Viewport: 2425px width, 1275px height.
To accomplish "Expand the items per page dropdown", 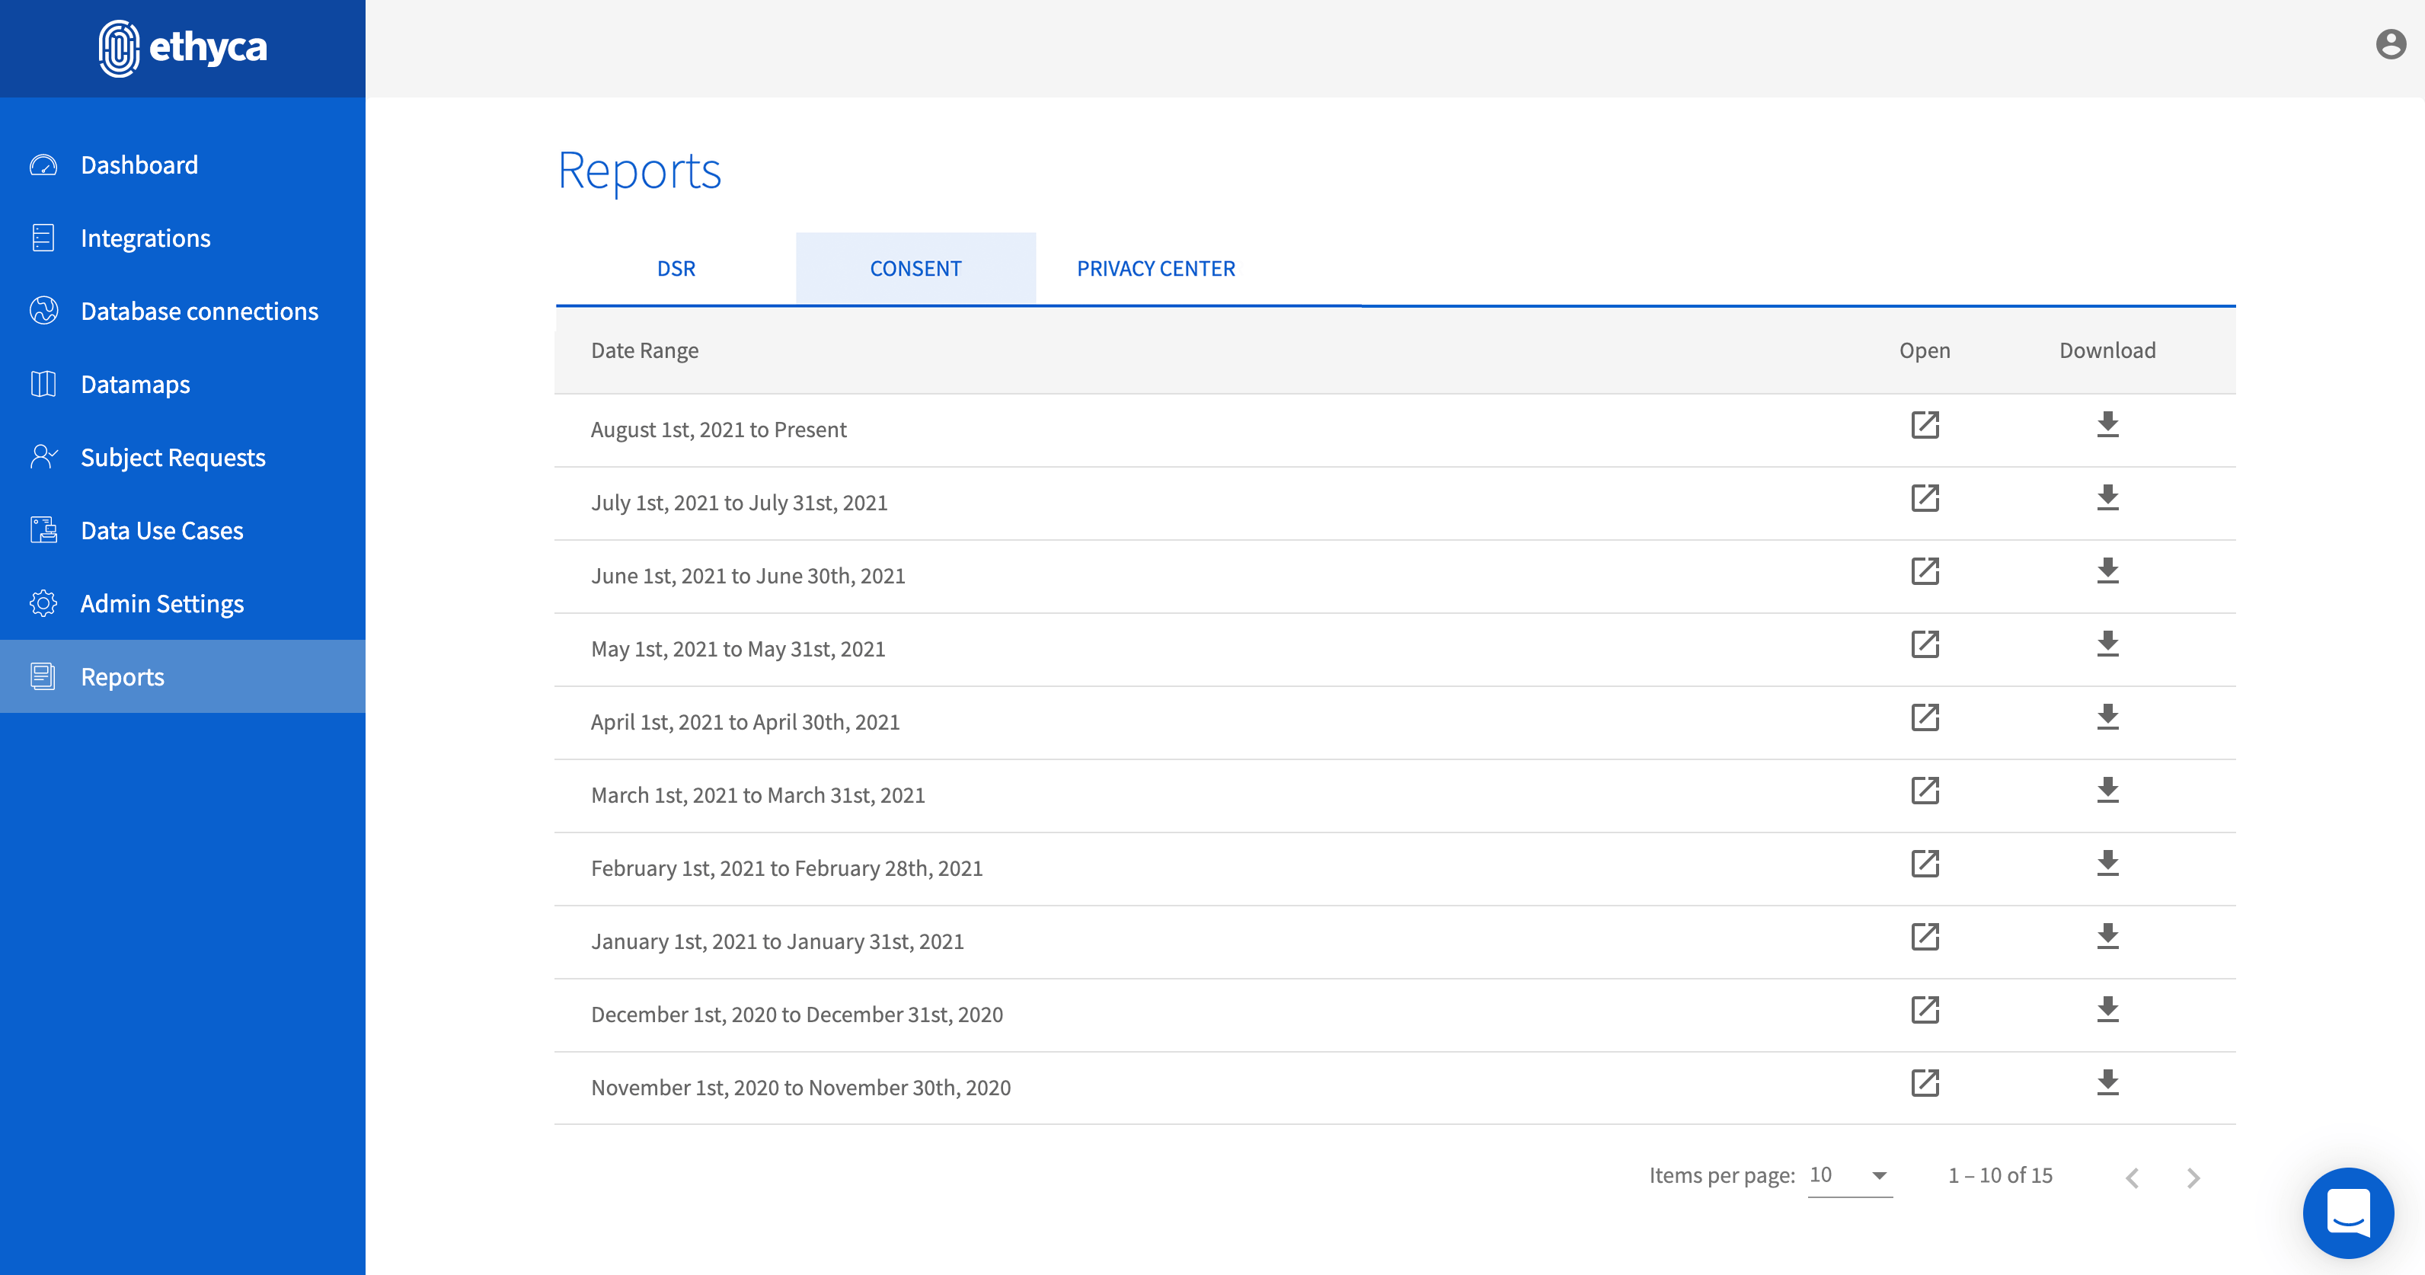I will pyautogui.click(x=1850, y=1175).
